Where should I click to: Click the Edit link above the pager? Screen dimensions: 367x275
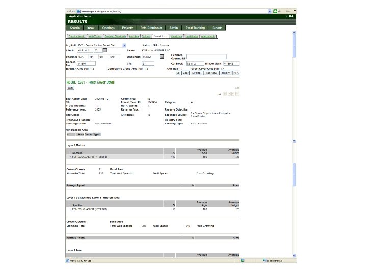pyautogui.click(x=237, y=88)
